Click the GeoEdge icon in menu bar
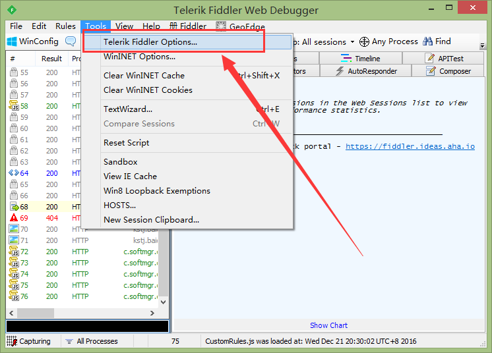492x353 pixels. [221, 26]
